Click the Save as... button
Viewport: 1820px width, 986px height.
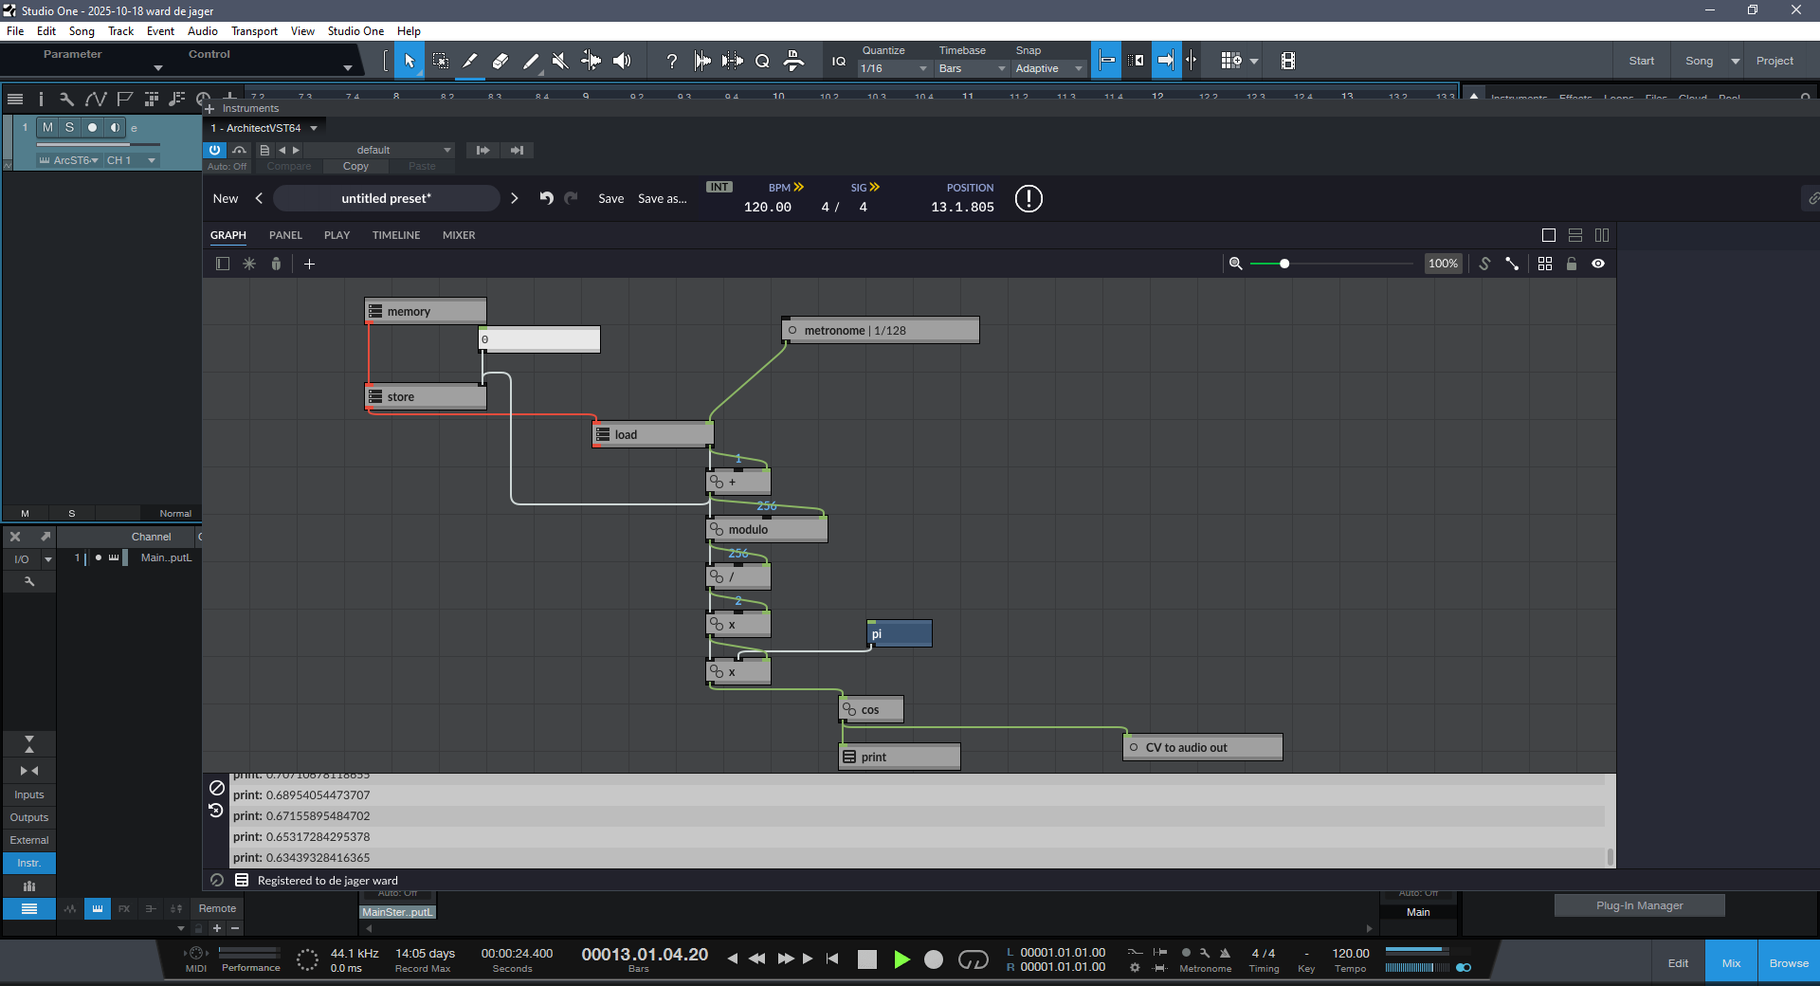point(662,198)
